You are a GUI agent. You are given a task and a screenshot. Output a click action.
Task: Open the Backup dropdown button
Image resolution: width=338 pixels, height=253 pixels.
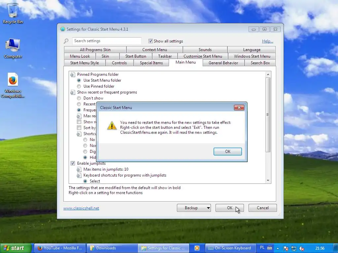tap(194, 208)
